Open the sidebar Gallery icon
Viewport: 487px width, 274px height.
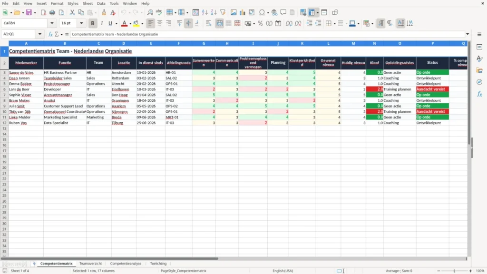click(x=479, y=70)
